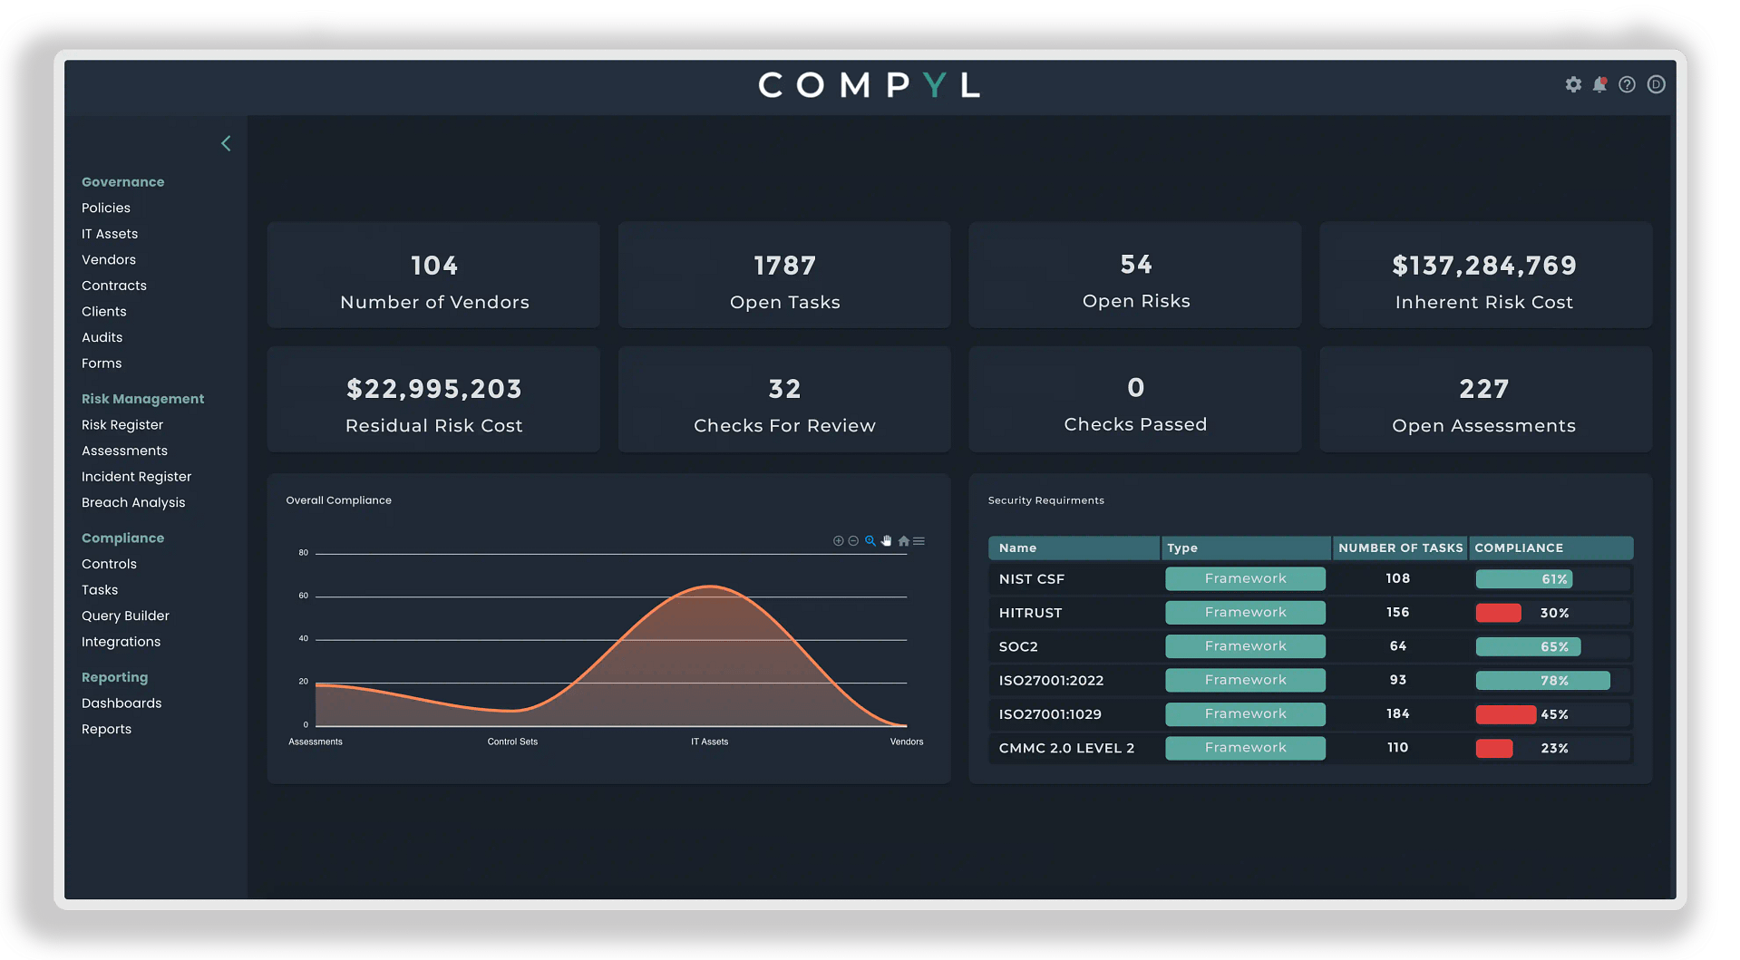This screenshot has height=960, width=1740.
Task: Click the HITRUST Framework button
Action: pyautogui.click(x=1245, y=612)
